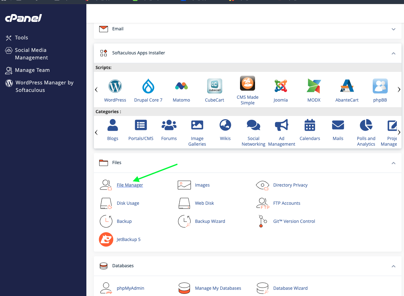Click the Git Version Control icon
The image size is (404, 296).
pos(263,221)
